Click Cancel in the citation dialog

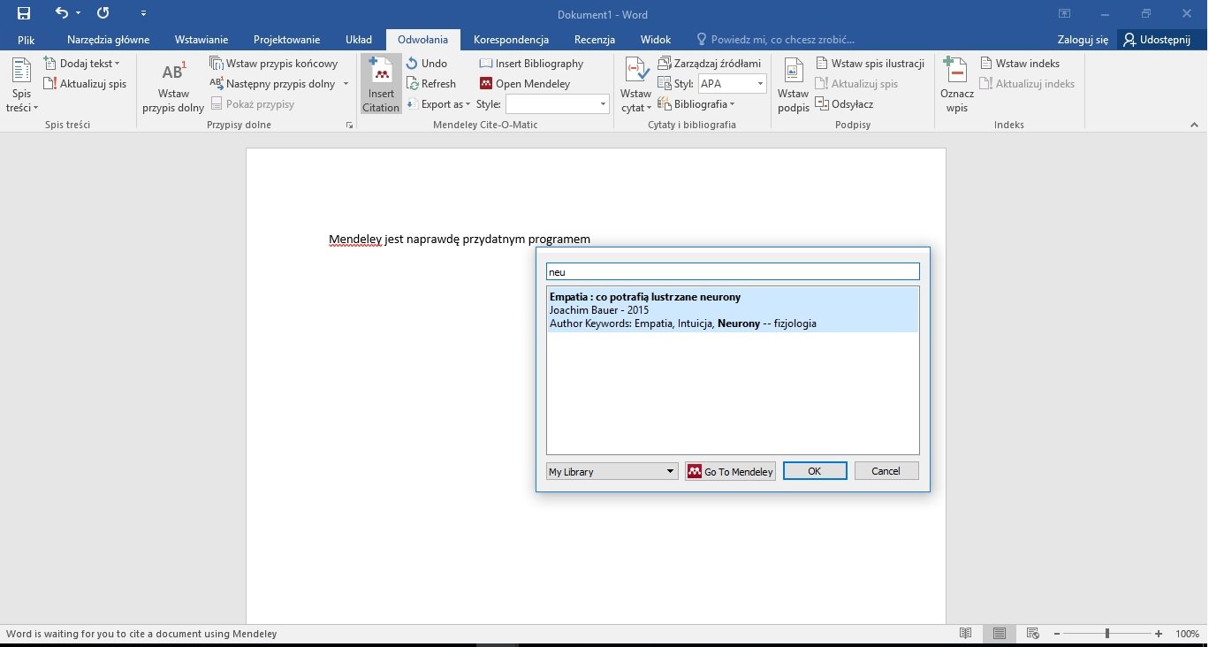click(886, 472)
